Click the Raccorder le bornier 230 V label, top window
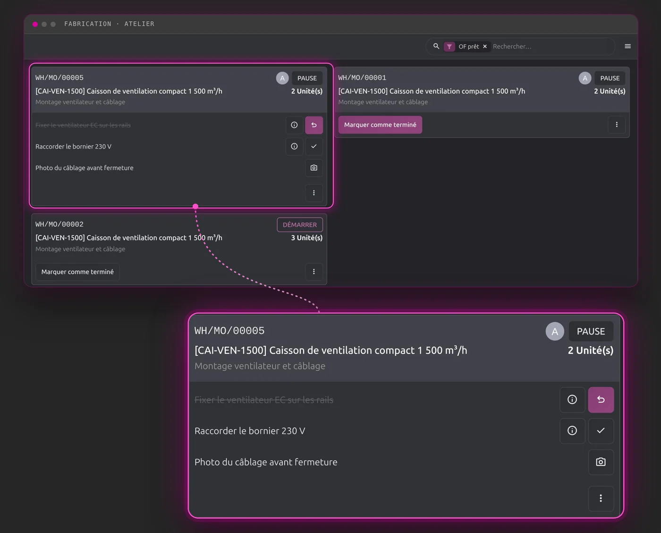 pos(74,146)
